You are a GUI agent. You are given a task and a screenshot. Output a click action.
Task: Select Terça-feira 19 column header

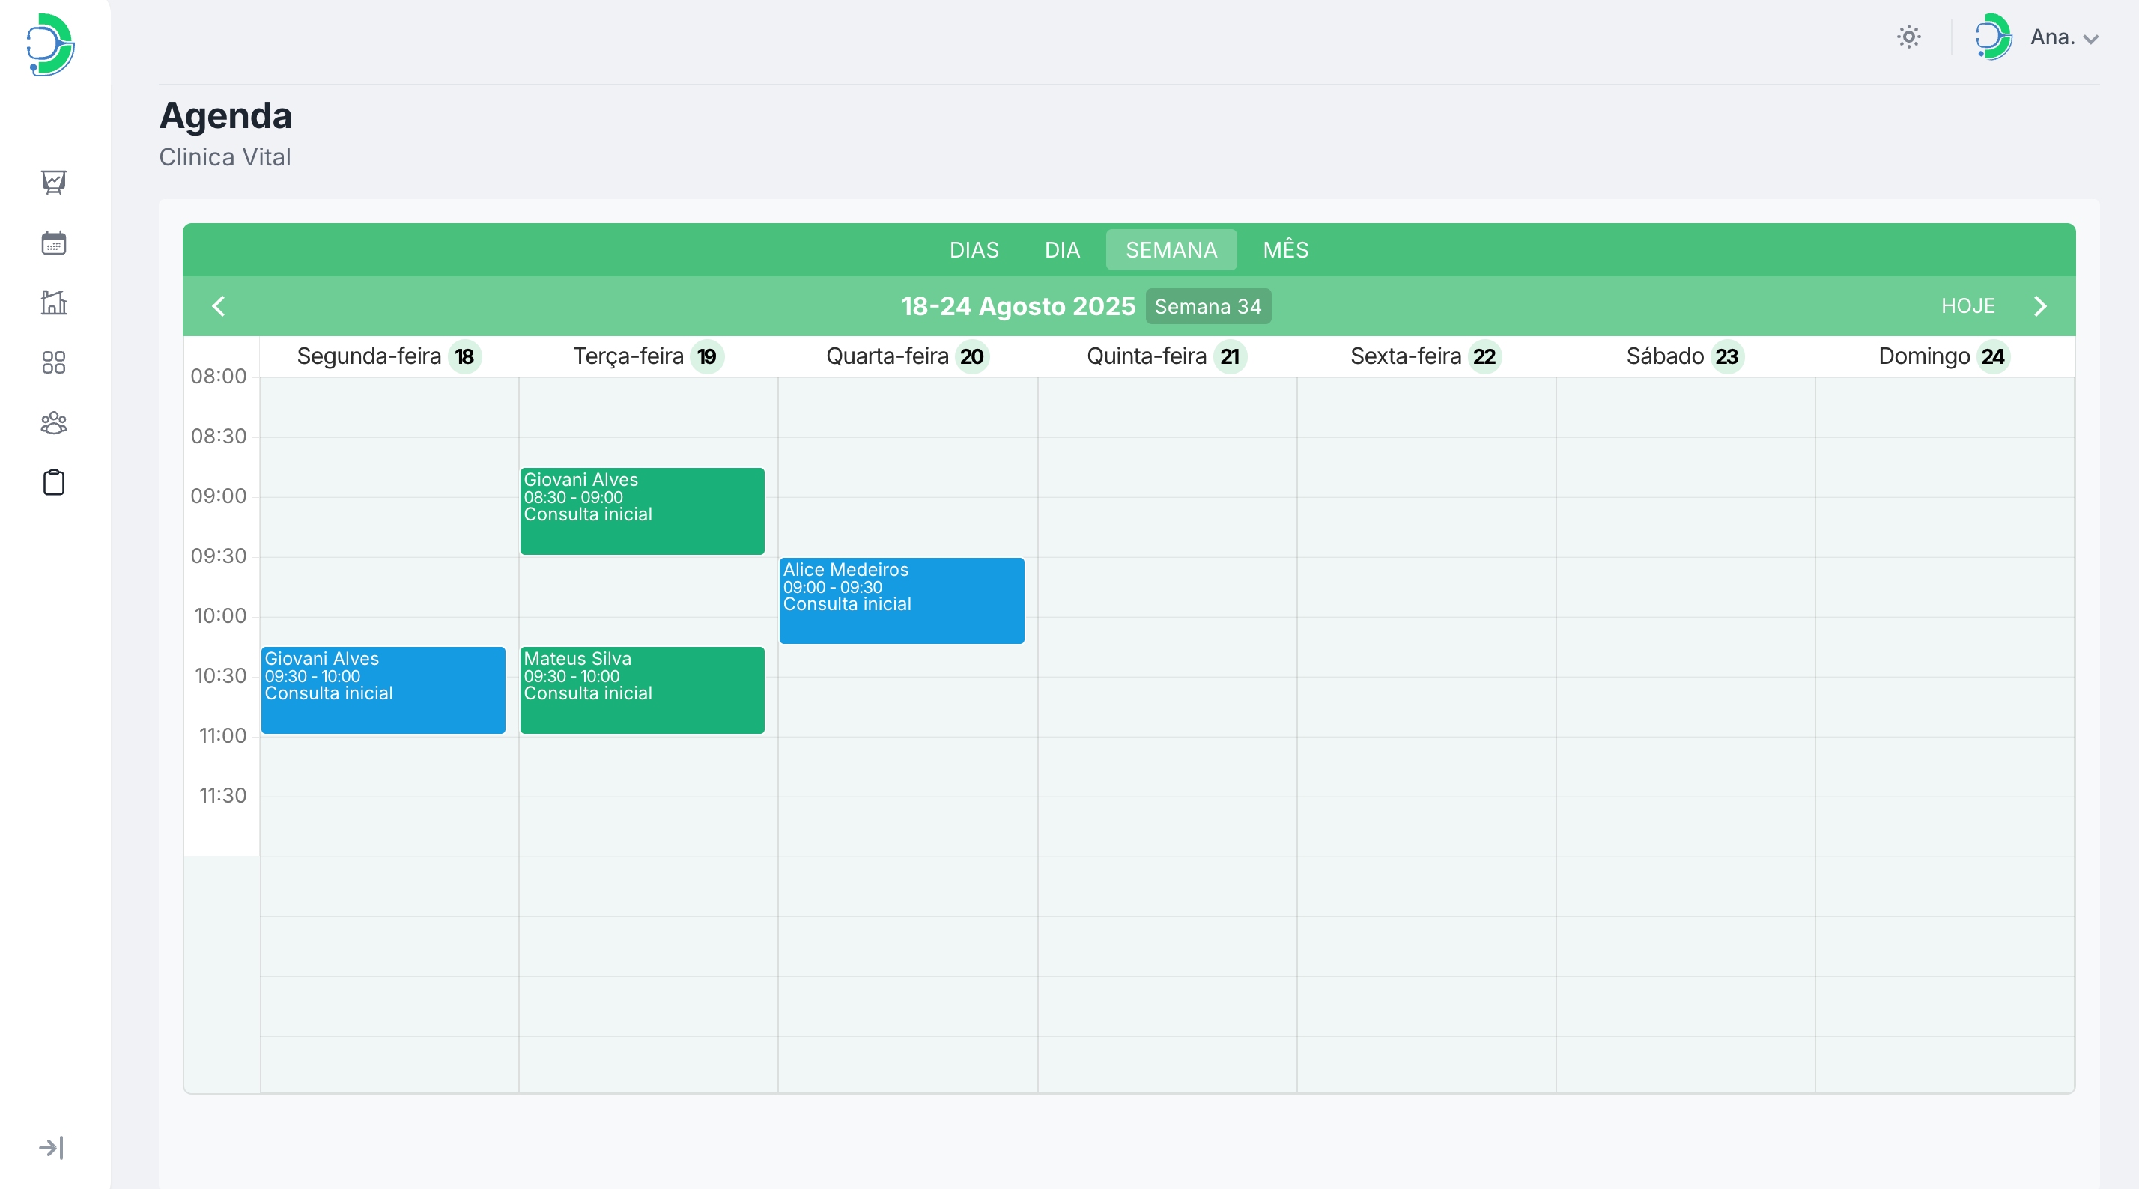click(x=649, y=357)
